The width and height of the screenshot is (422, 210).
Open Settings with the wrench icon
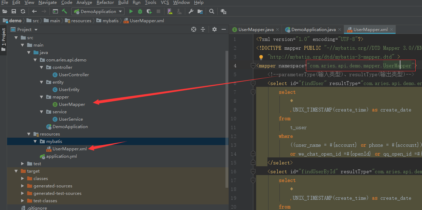(x=191, y=11)
